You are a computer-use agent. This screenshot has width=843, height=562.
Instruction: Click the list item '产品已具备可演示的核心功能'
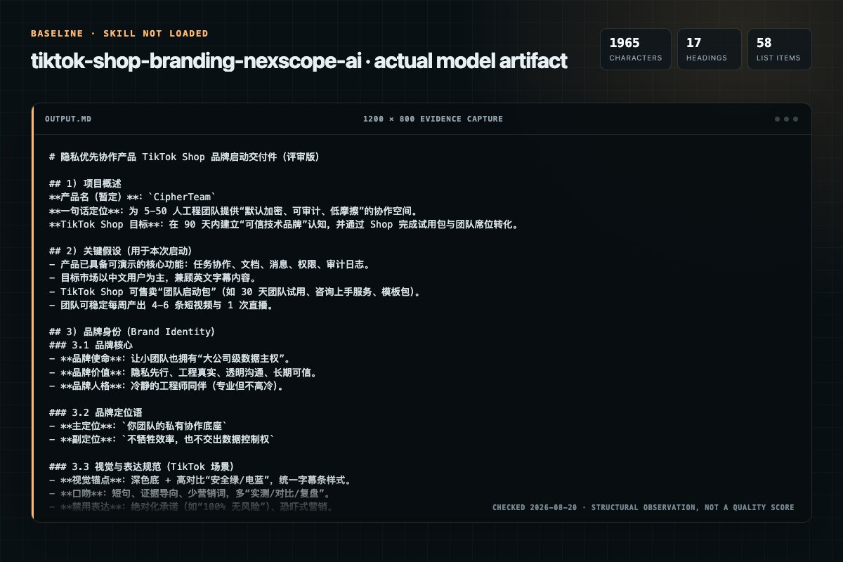point(209,264)
